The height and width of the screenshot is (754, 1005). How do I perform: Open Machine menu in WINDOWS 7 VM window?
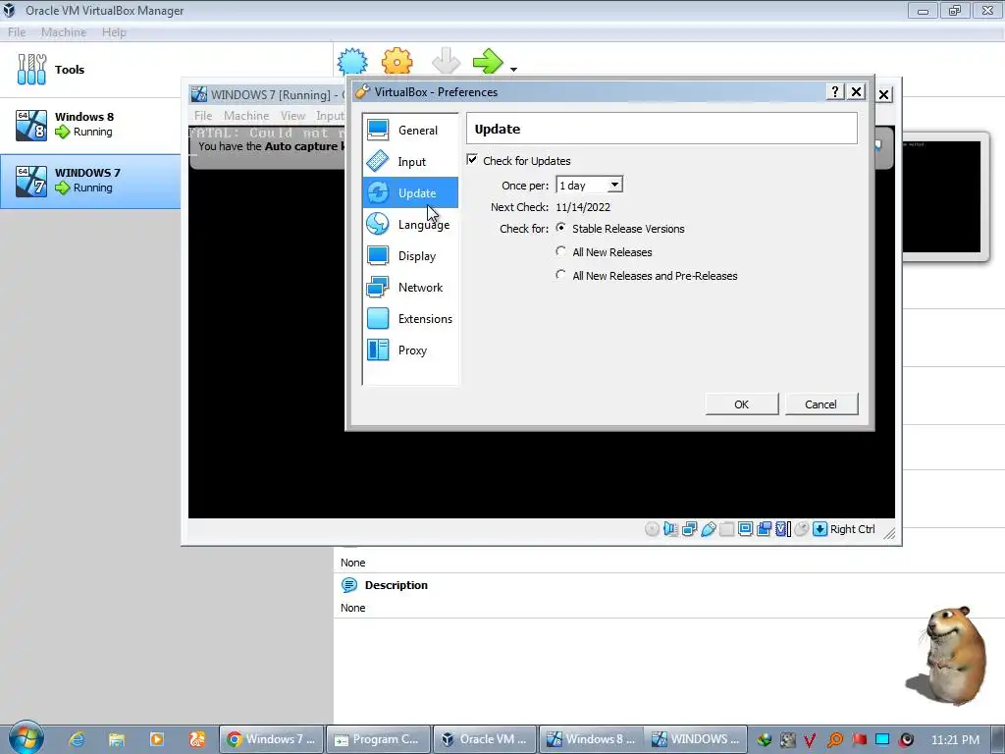click(246, 116)
